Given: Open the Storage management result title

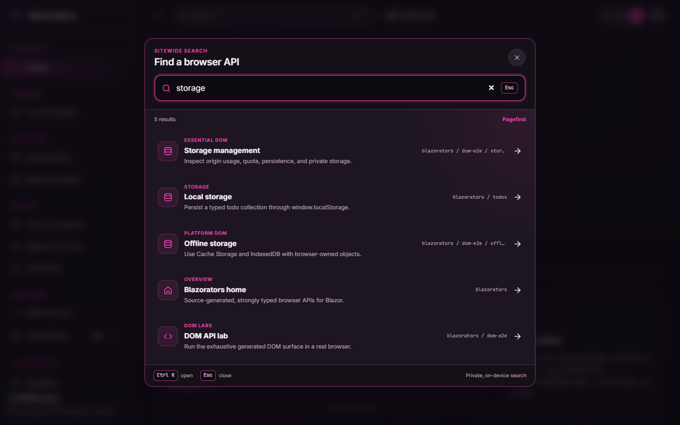Looking at the screenshot, I should (222, 150).
